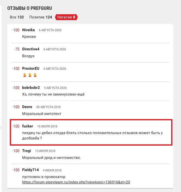Select the 'Кринже' review text
Image resolution: width=181 pixels, height=192 pixels.
(29, 36)
